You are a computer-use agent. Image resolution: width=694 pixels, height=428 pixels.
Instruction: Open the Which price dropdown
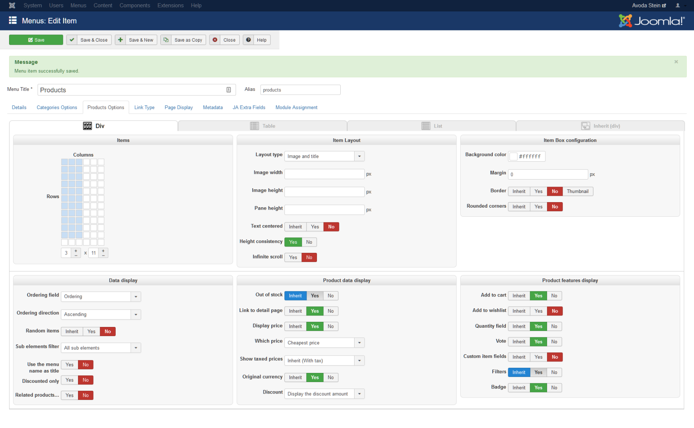[x=359, y=343]
